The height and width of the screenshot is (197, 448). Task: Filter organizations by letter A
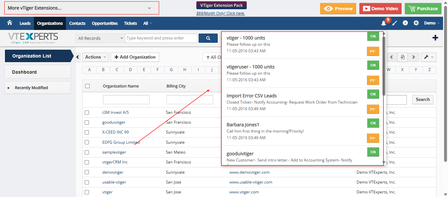tap(90, 70)
